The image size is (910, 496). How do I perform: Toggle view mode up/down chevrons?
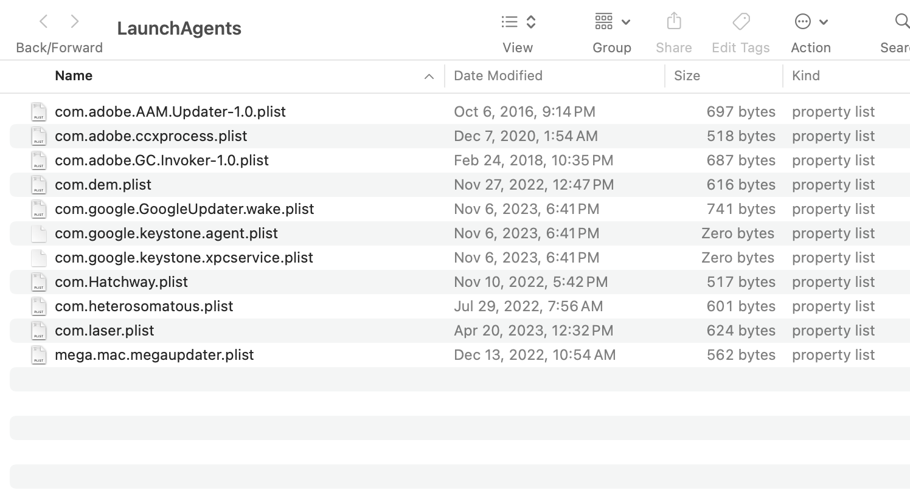click(x=531, y=22)
